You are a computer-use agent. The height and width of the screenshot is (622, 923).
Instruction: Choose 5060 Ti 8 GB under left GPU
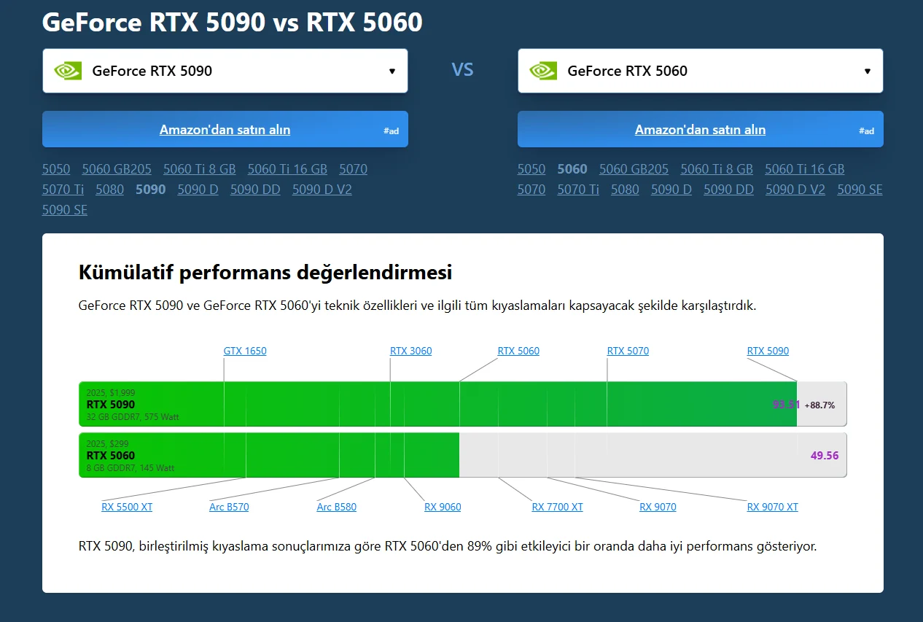click(x=200, y=169)
